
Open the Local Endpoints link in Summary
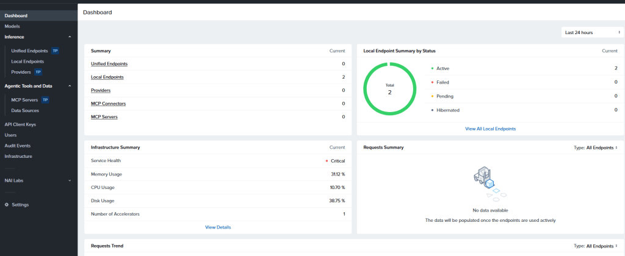[x=107, y=77]
